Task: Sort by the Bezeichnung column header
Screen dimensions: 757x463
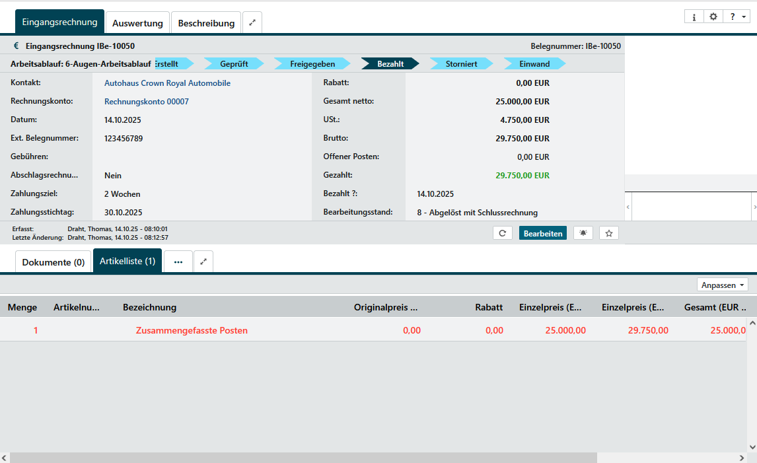Action: [149, 307]
